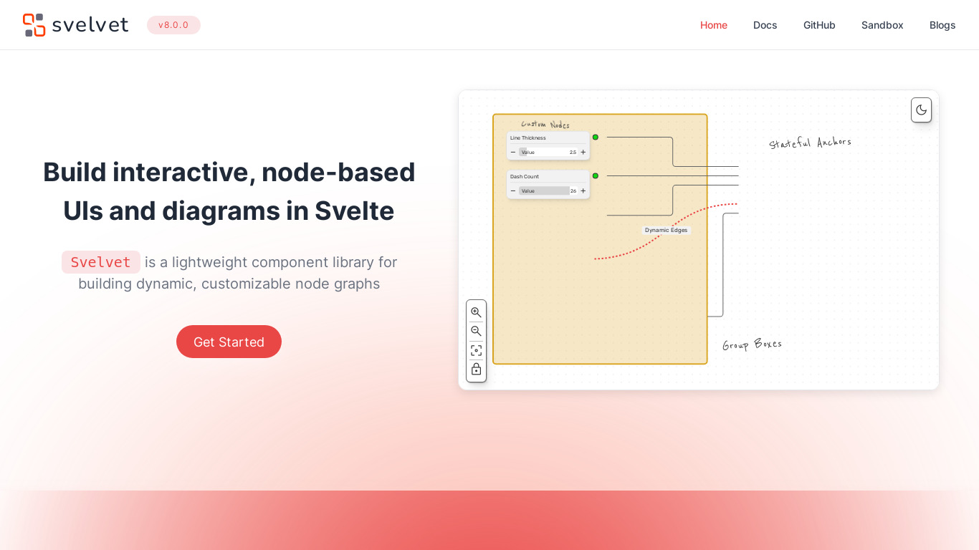Click the Dash Count value slider
Viewport: 979px width, 550px height.
click(548, 190)
